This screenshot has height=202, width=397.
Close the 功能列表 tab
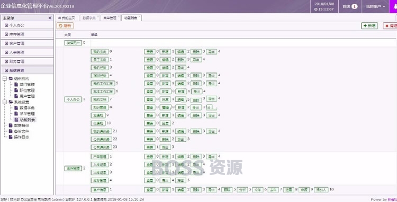[x=139, y=17]
